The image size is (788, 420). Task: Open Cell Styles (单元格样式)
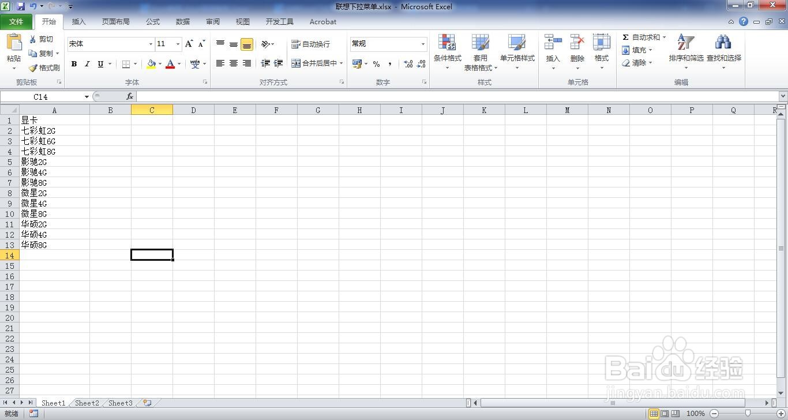tap(517, 52)
